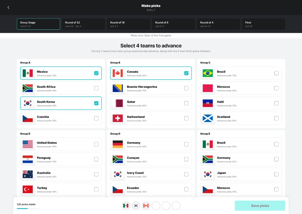Click the 'Group E' label
This screenshot has width=302, height=214.
[205, 134]
